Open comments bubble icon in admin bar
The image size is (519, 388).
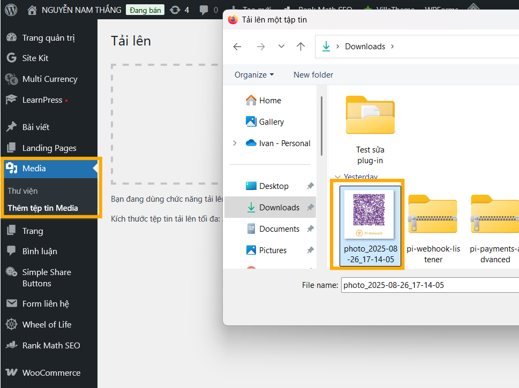204,10
